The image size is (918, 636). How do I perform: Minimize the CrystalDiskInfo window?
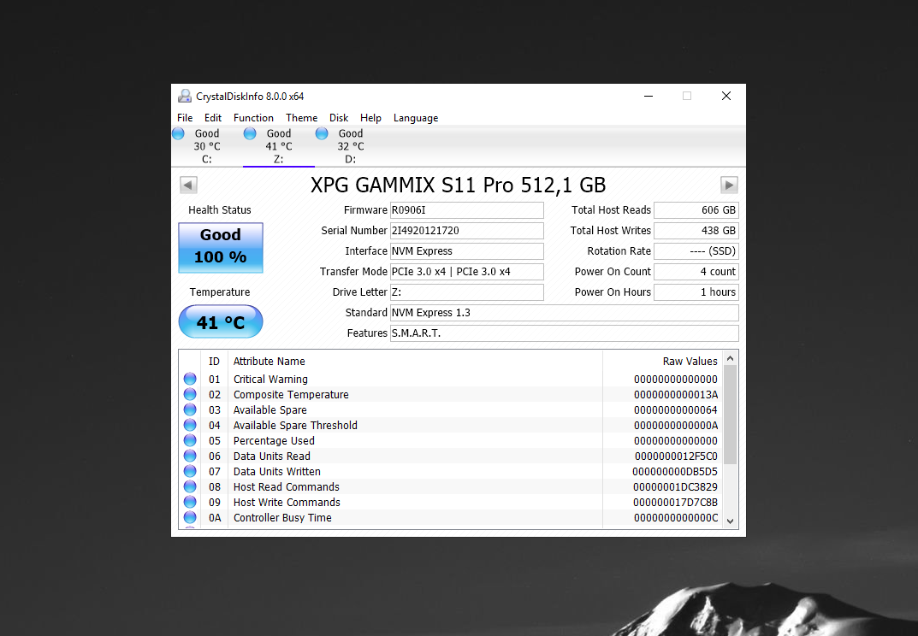649,96
